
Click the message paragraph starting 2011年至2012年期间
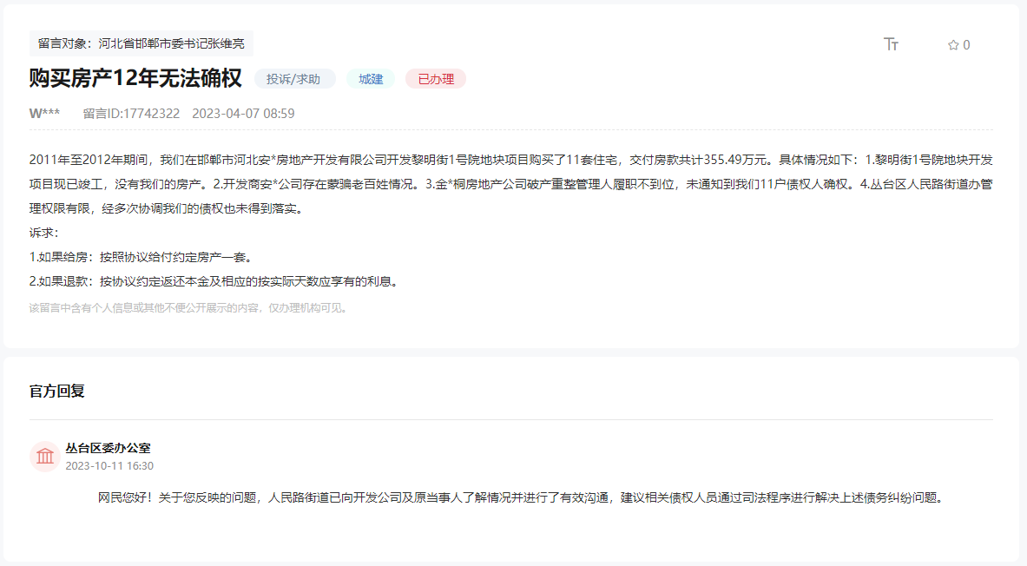coord(510,184)
